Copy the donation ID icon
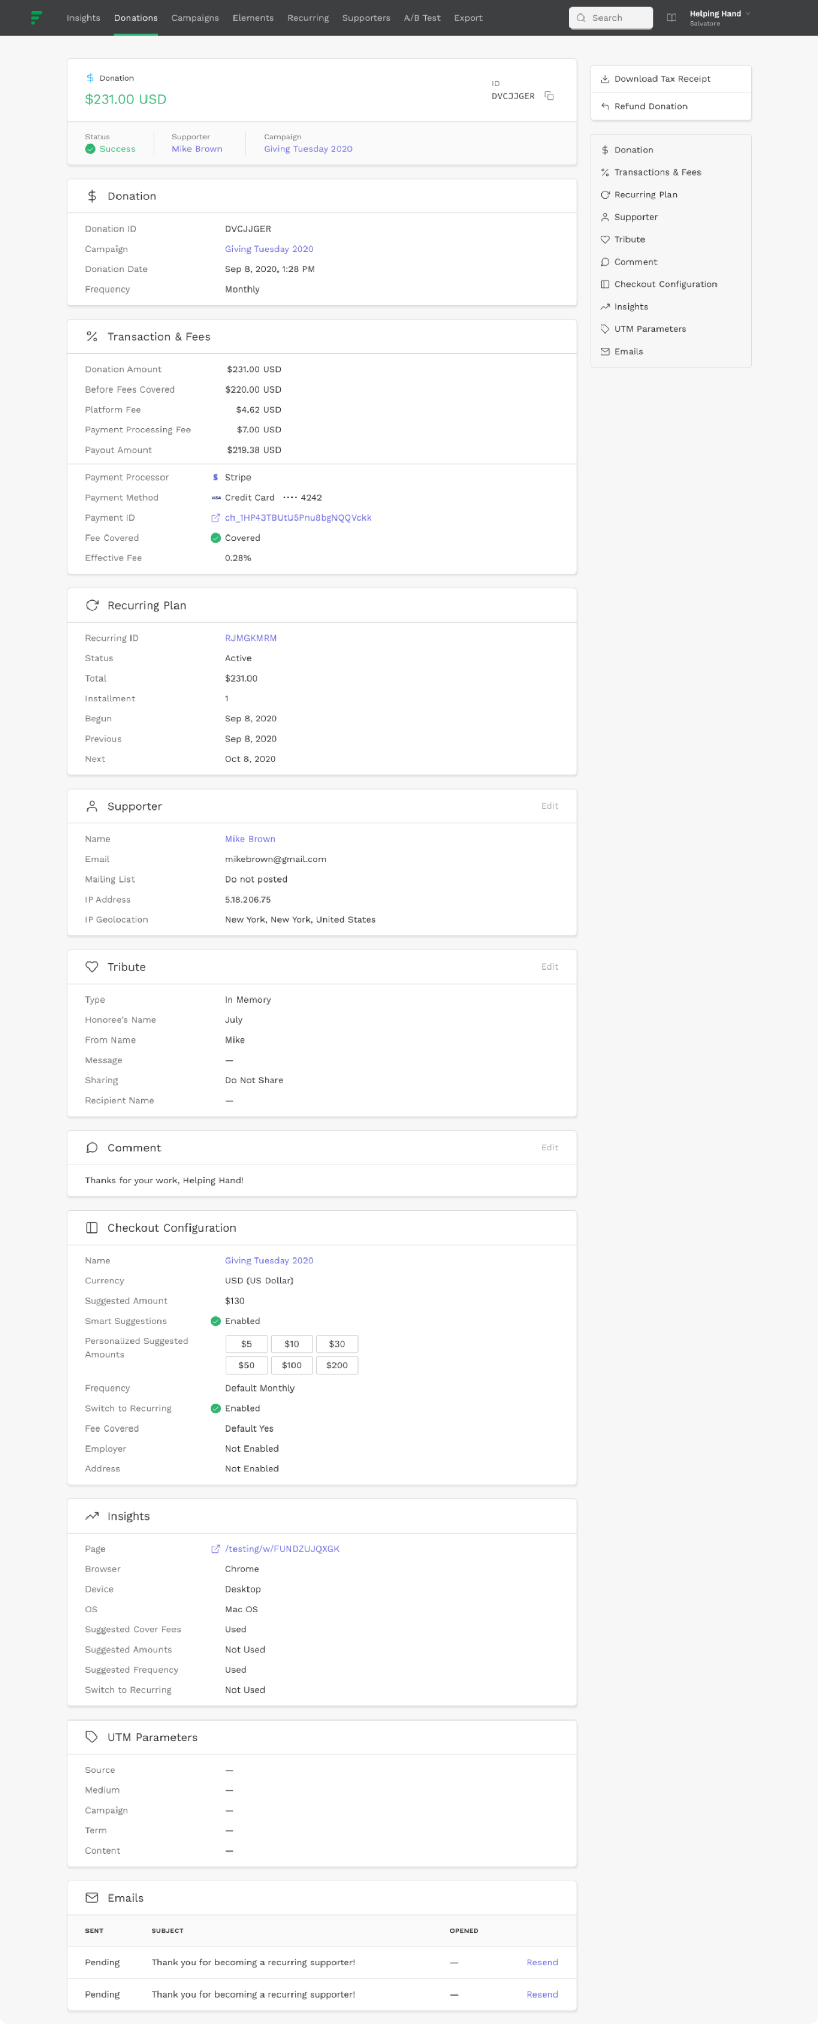The height and width of the screenshot is (2024, 818). coord(549,96)
